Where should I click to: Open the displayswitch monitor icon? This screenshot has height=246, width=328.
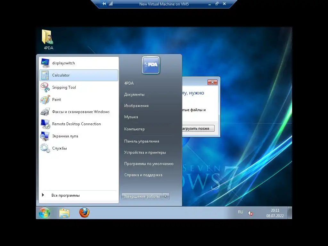[45, 63]
